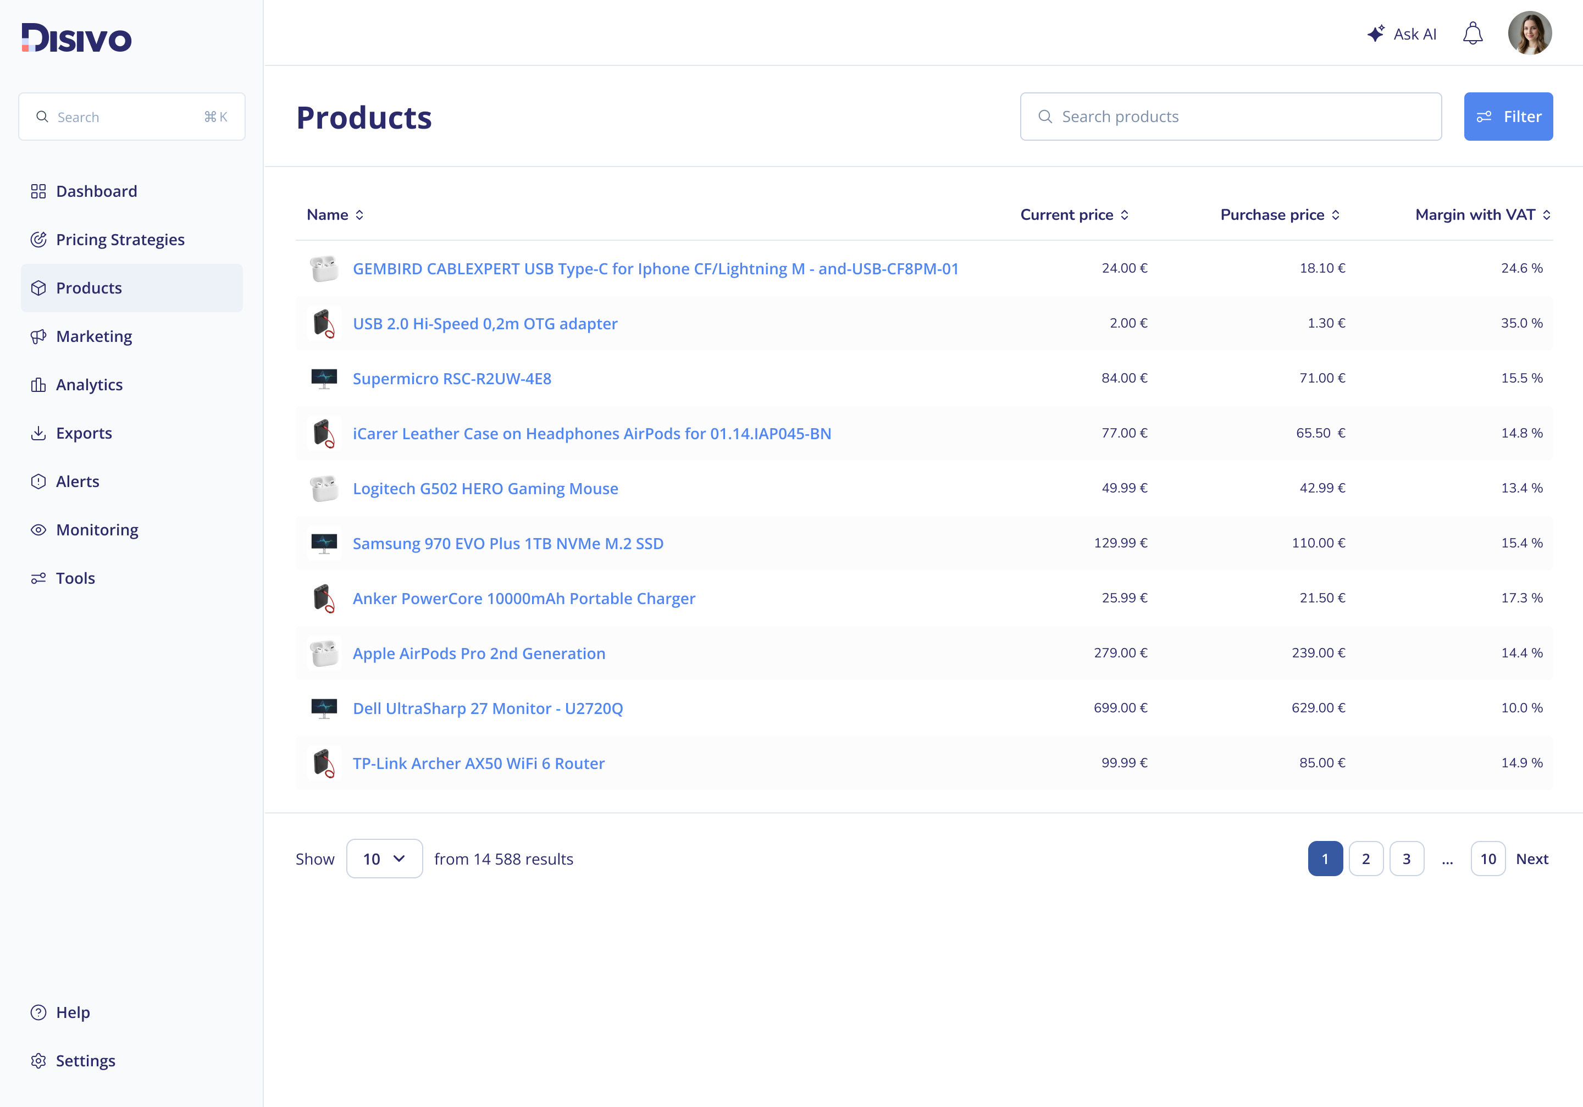Go to Pricing Strategies section
1583x1107 pixels.
point(132,240)
